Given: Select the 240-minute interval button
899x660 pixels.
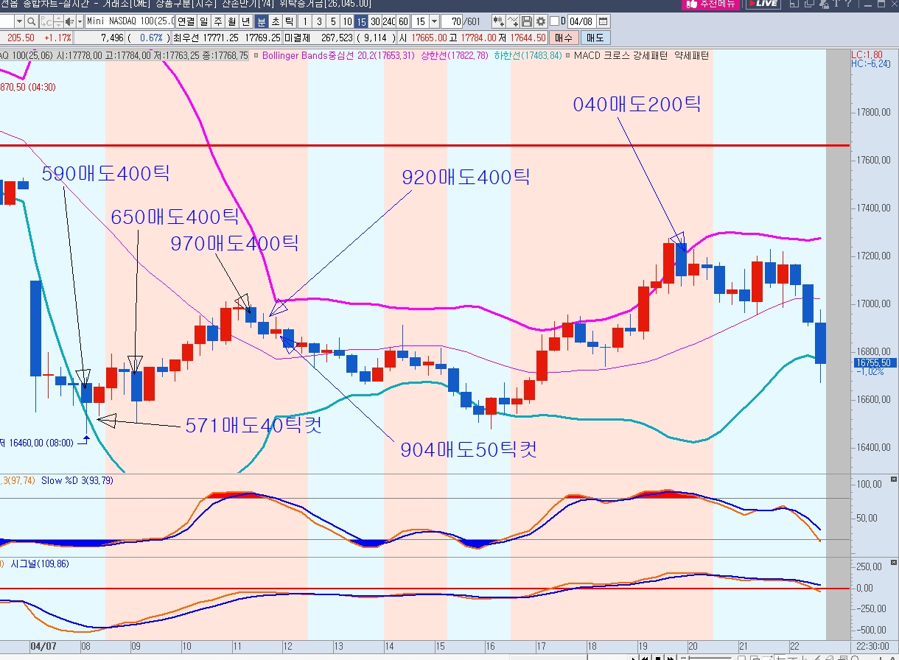Looking at the screenshot, I should click(x=388, y=21).
